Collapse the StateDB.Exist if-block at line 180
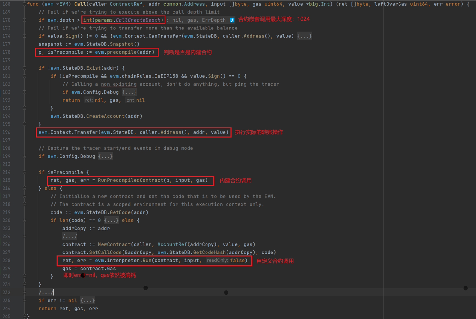 click(x=24, y=68)
